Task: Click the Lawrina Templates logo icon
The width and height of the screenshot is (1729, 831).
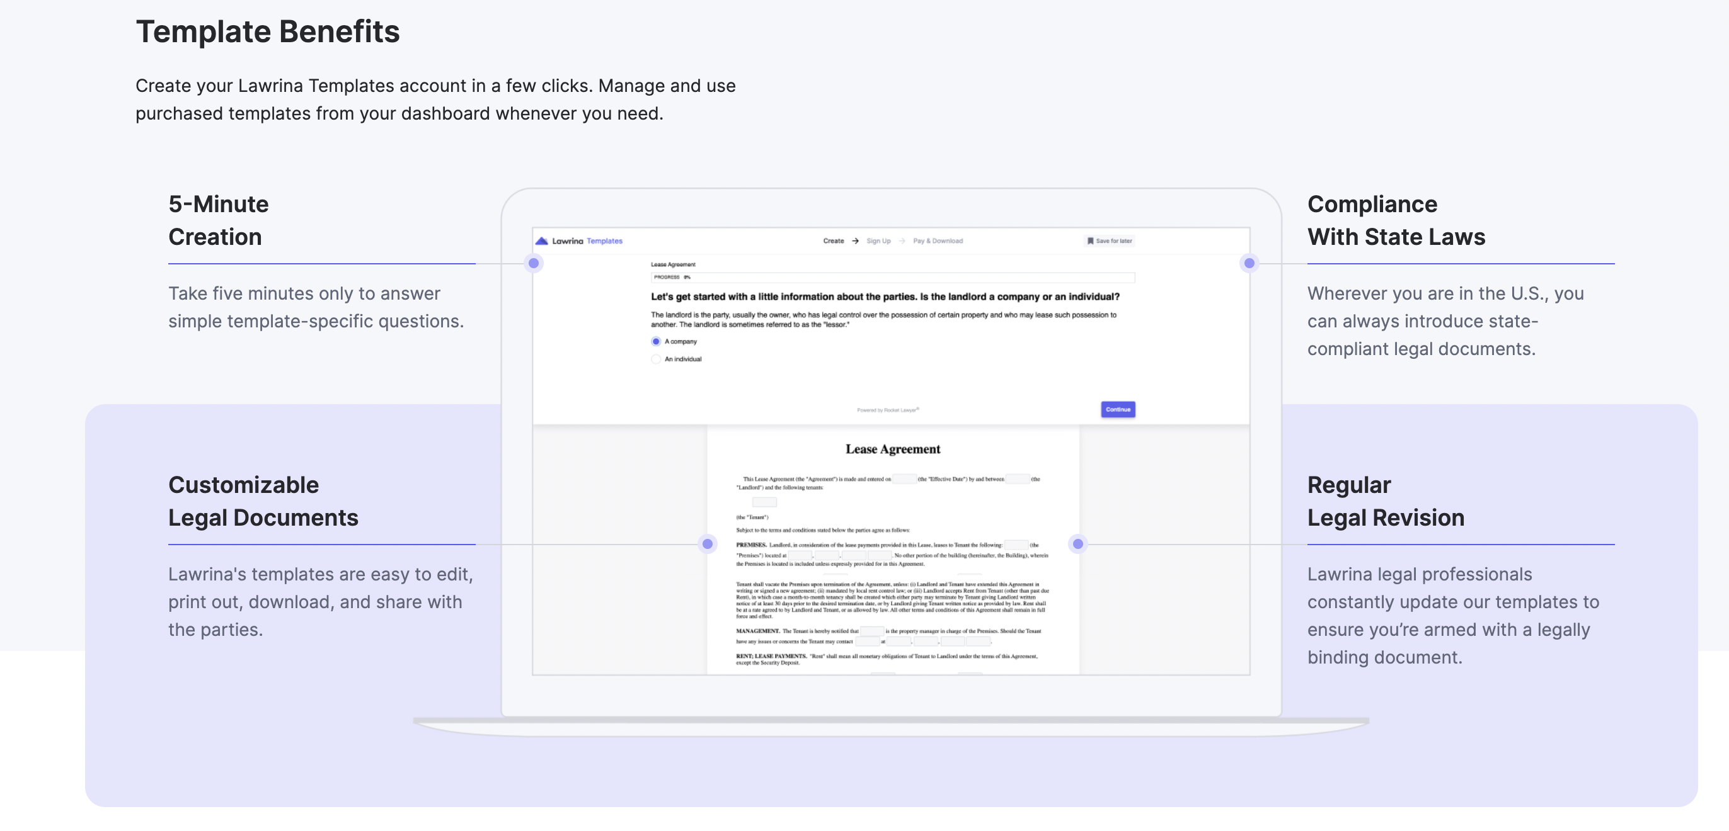Action: [542, 240]
